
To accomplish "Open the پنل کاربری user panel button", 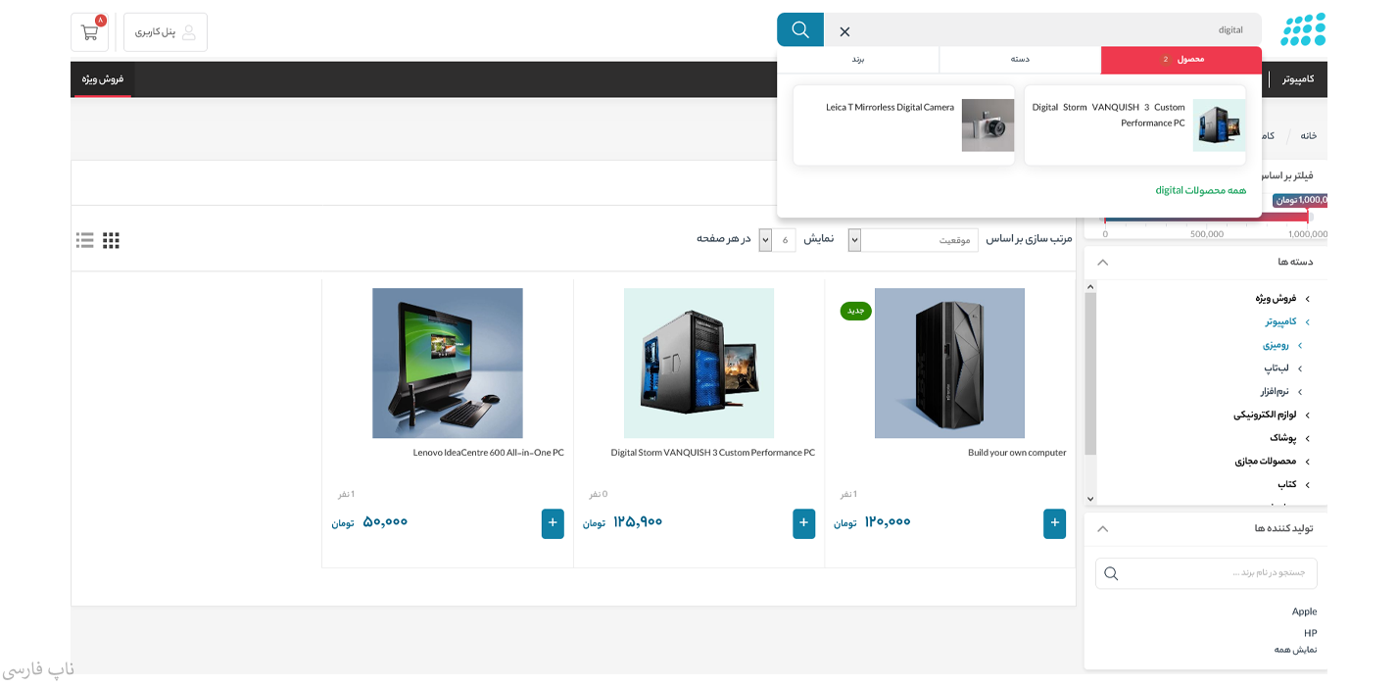I will tap(165, 32).
